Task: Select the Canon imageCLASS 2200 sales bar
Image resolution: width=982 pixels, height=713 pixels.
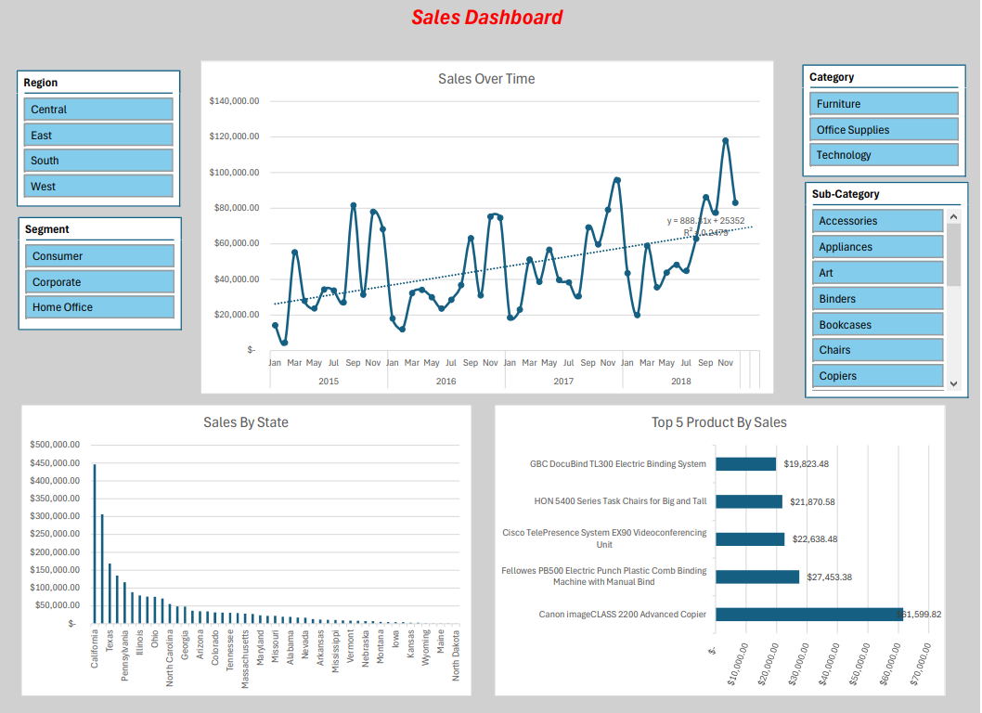Action: click(808, 615)
